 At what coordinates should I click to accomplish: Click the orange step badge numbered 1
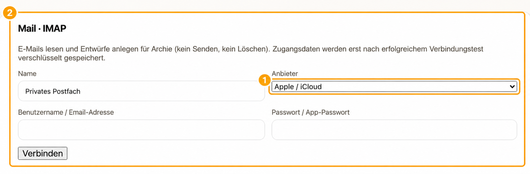(264, 80)
